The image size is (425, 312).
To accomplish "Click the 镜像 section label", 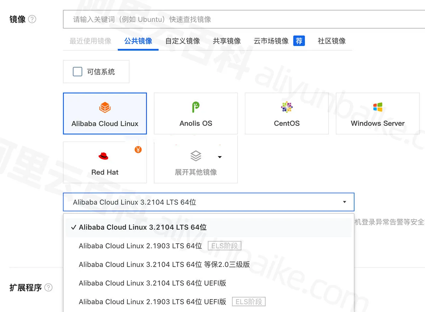I will tap(17, 19).
